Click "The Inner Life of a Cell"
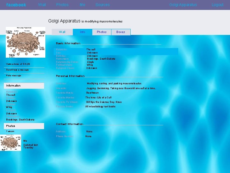The height and width of the screenshot is (173, 230). 98,97
